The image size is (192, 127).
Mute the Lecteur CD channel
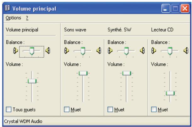(154, 110)
